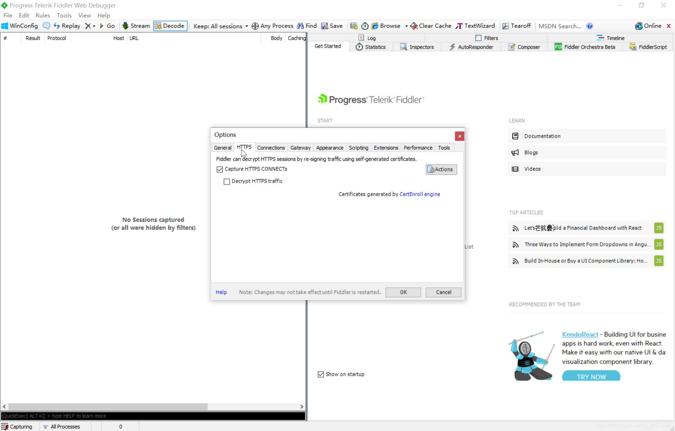Screen dimensions: 675x431
Task: Open the TextWizard tool
Action: click(x=475, y=26)
